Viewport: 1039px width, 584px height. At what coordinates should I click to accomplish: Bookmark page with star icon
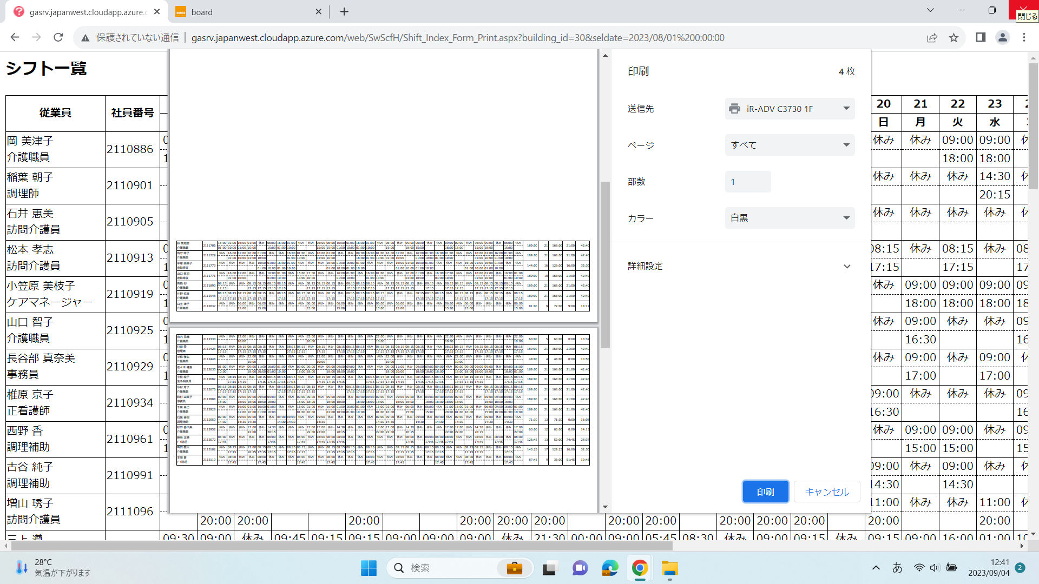[x=953, y=37]
